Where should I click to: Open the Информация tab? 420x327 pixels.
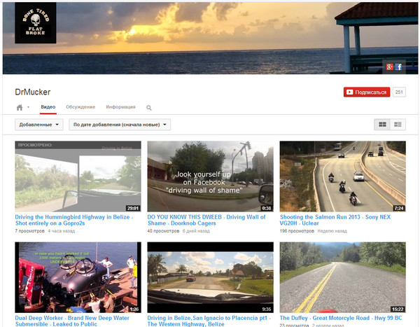point(121,107)
